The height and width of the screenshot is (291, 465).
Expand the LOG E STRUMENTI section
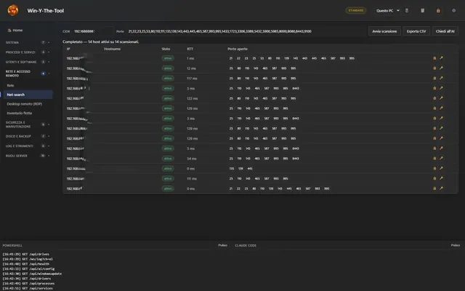point(28,146)
